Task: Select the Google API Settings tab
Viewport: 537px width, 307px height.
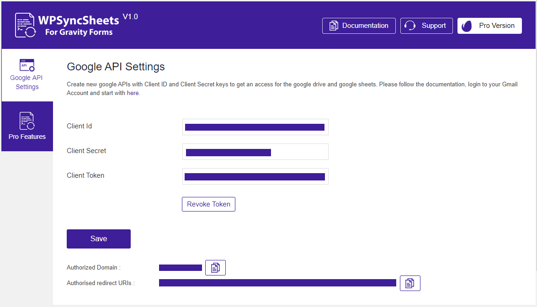Action: (x=27, y=75)
